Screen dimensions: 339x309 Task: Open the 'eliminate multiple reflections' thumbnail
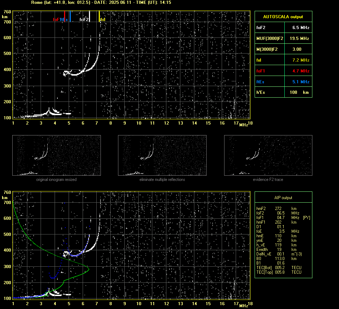click(x=162, y=155)
